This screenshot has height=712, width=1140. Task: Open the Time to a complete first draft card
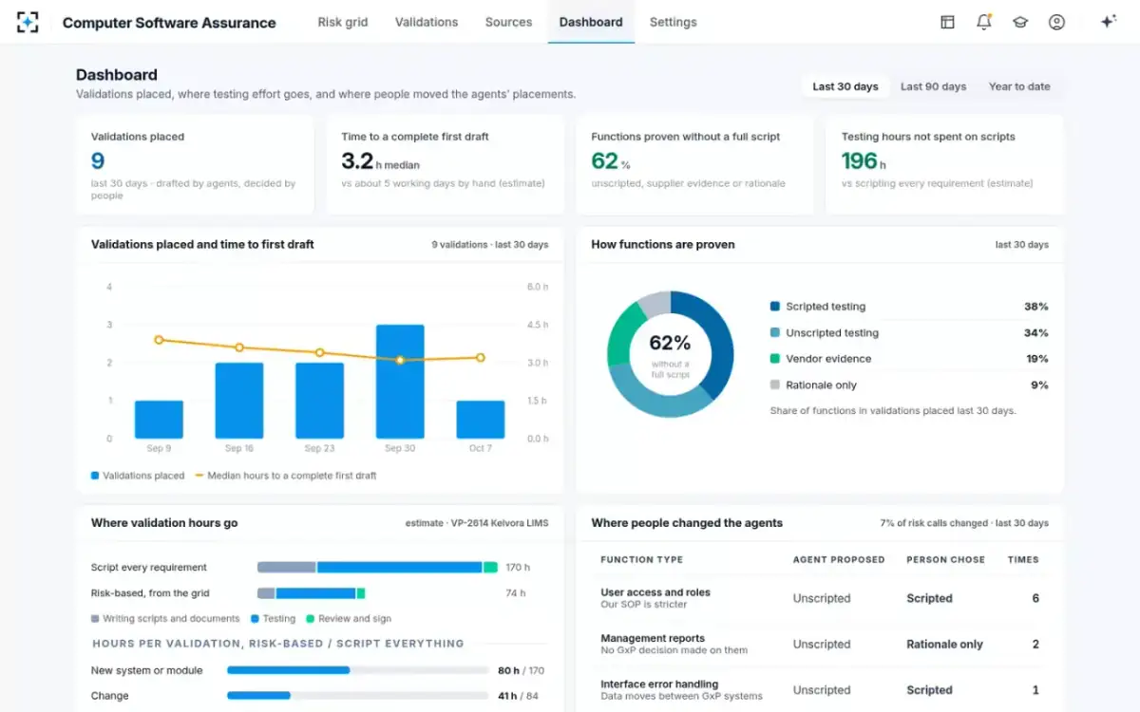(446, 165)
